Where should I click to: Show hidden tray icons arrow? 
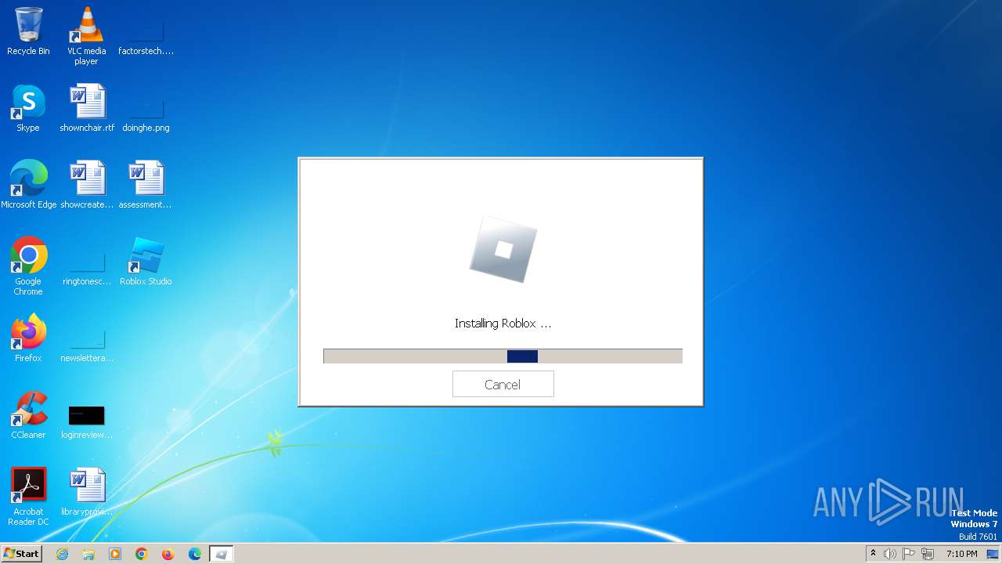[873, 554]
